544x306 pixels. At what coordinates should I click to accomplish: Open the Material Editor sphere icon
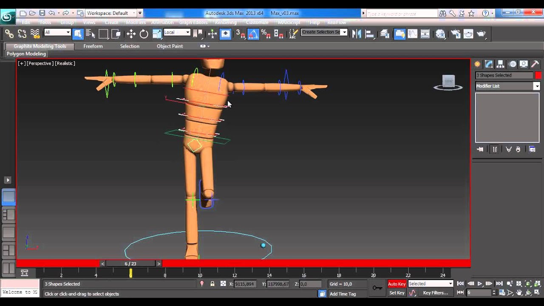point(440,34)
